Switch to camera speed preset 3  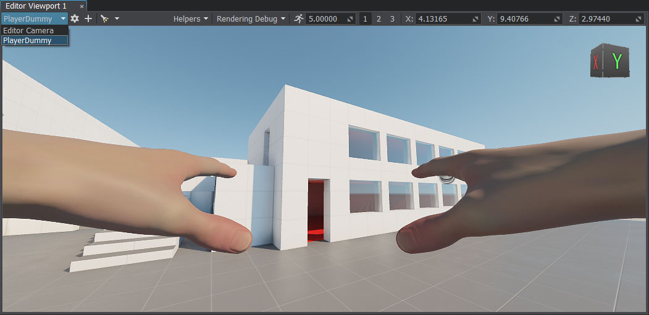392,19
